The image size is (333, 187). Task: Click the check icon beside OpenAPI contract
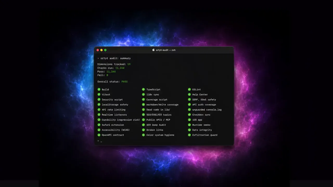(99, 135)
